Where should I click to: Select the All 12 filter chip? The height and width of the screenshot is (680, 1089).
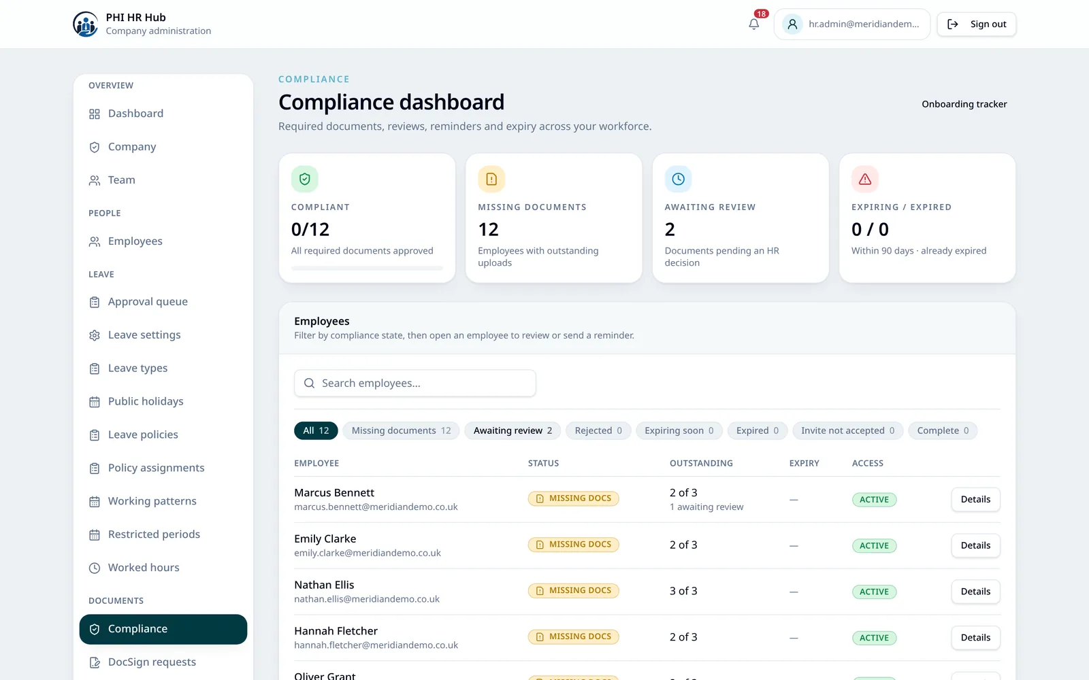316,431
